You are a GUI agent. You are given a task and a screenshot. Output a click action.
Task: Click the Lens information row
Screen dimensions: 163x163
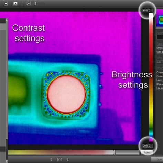(160, 80)
